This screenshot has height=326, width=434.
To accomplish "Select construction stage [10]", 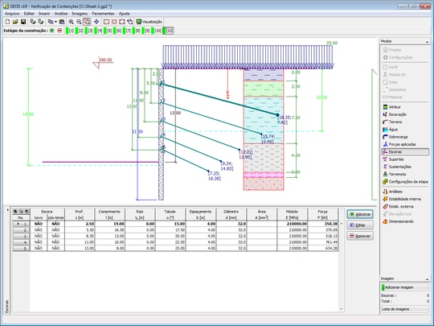I will click(157, 31).
